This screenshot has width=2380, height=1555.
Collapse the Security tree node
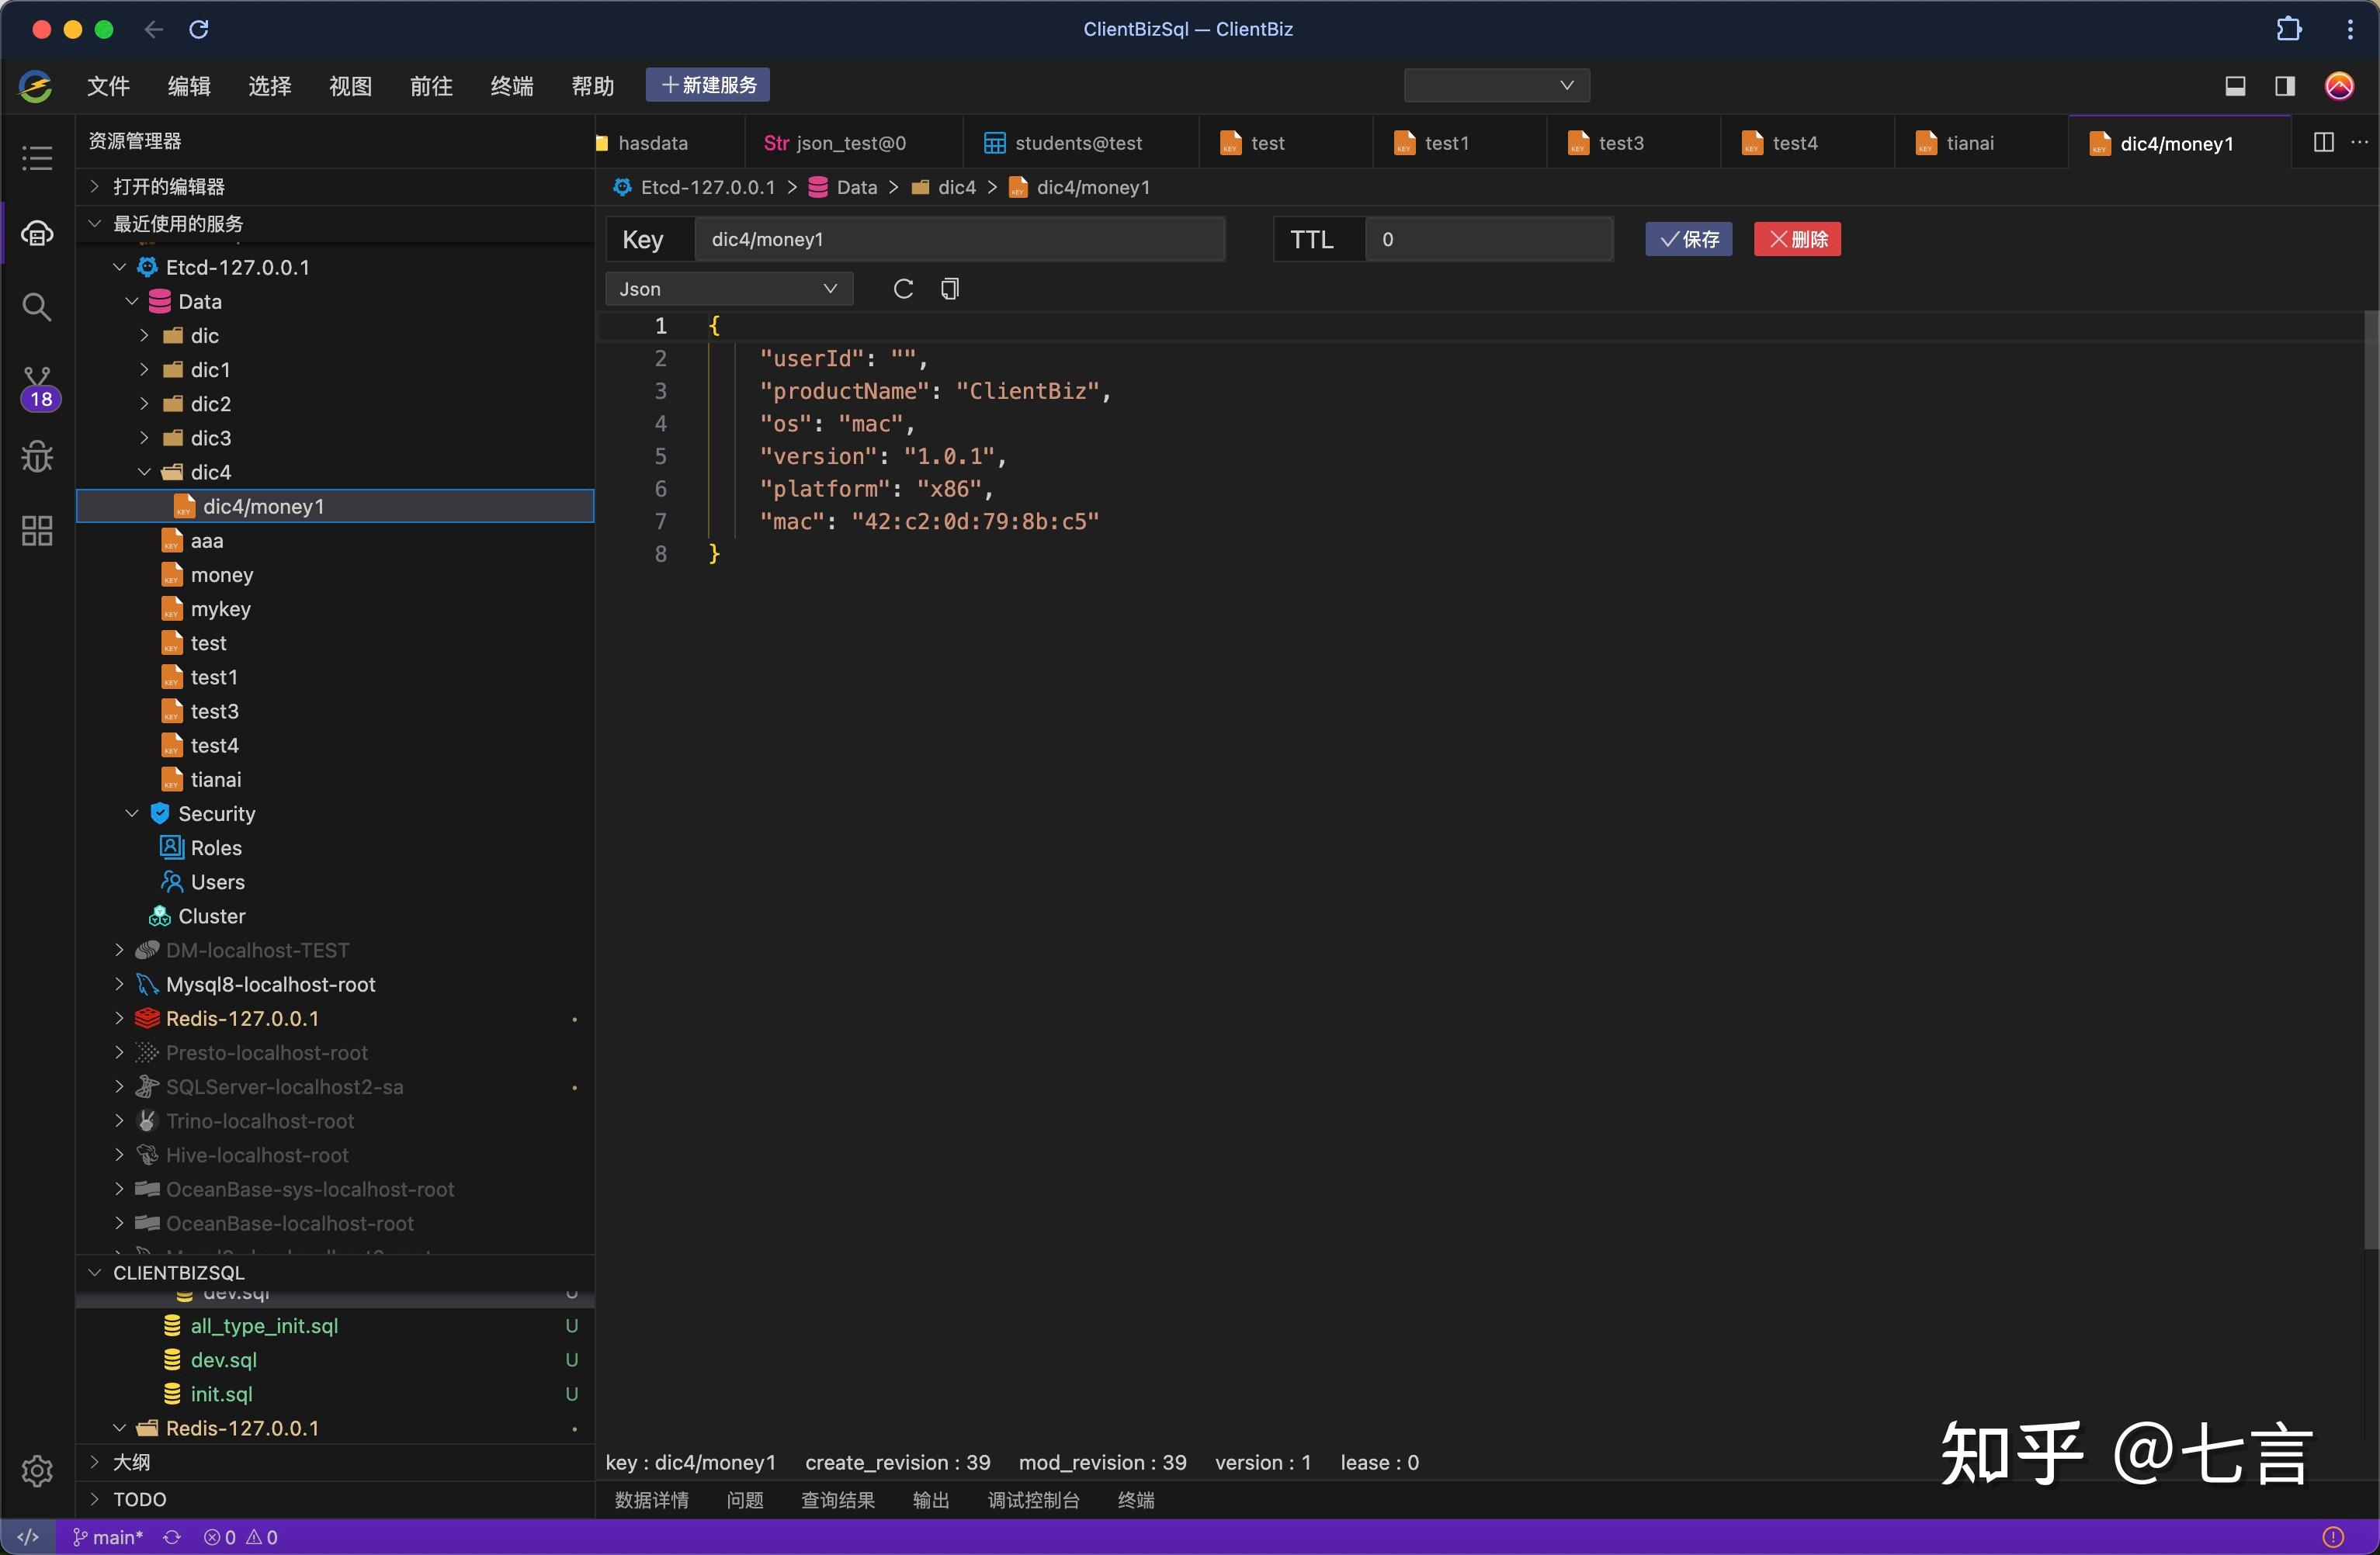131,813
